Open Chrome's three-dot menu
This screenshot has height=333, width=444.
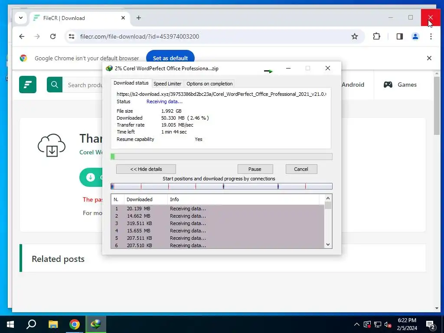pyautogui.click(x=431, y=36)
